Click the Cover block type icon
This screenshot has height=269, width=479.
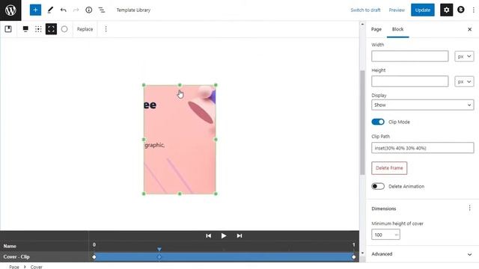(8, 29)
